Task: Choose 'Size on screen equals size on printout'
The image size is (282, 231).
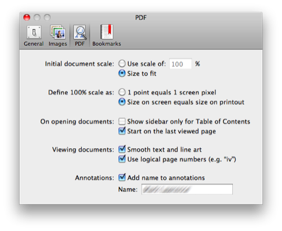Action: click(122, 102)
